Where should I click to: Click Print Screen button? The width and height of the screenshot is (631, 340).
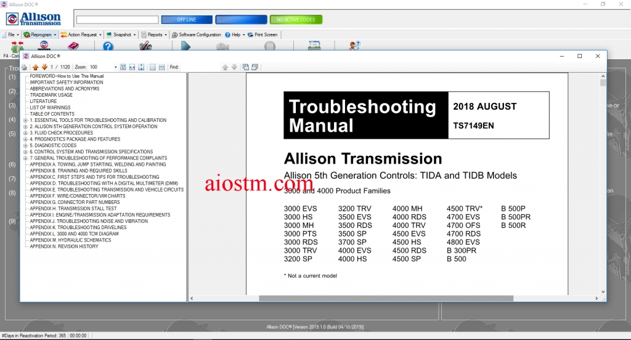pos(263,34)
